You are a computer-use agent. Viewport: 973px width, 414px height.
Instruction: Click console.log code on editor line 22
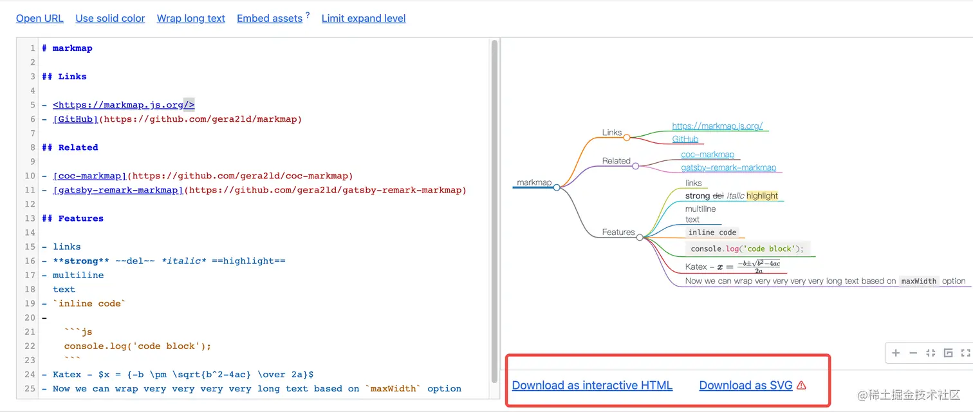coord(138,345)
